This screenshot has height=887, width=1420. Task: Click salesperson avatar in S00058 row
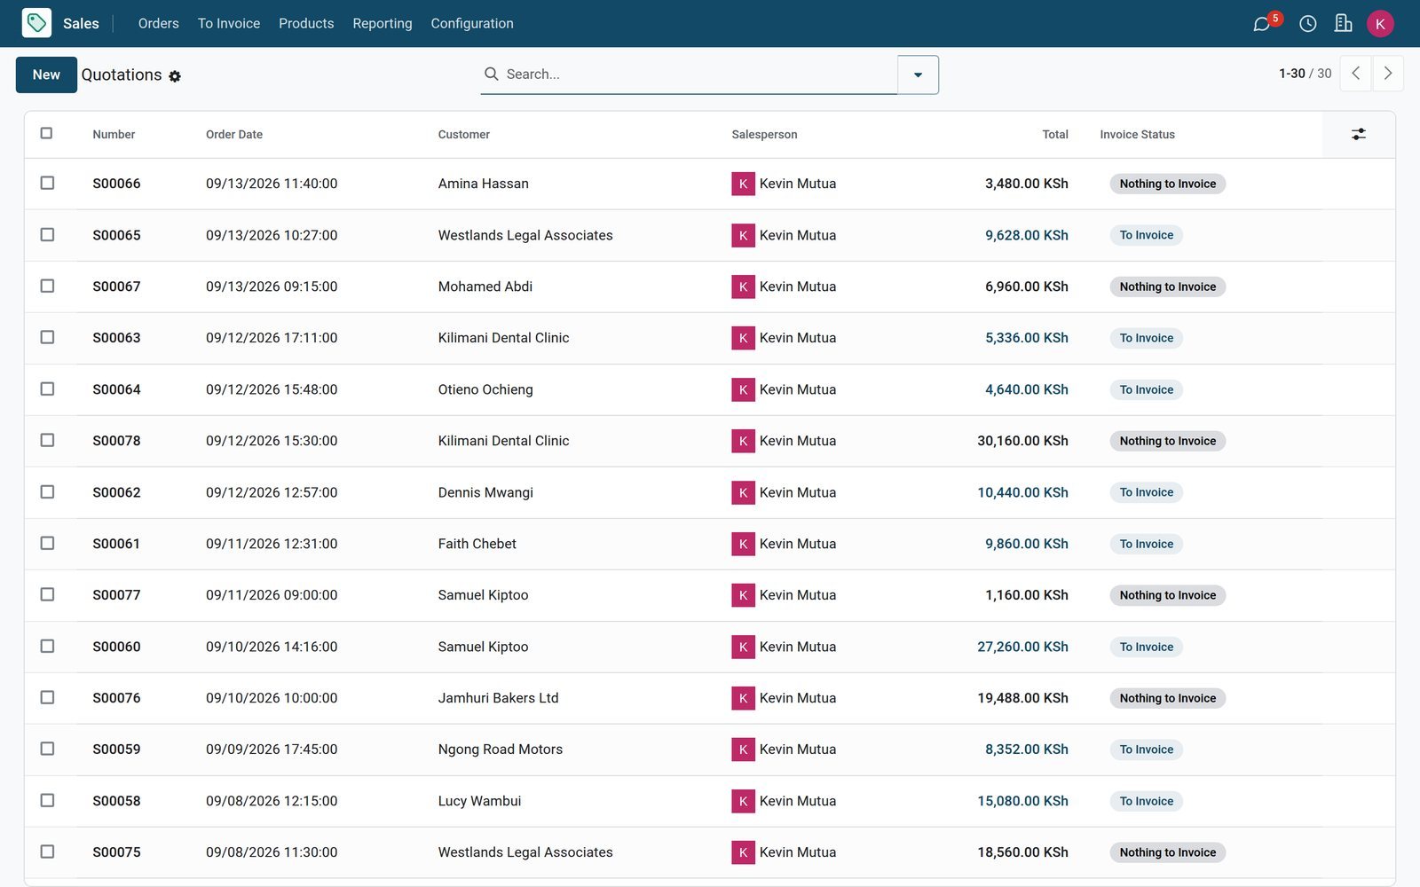[743, 801]
